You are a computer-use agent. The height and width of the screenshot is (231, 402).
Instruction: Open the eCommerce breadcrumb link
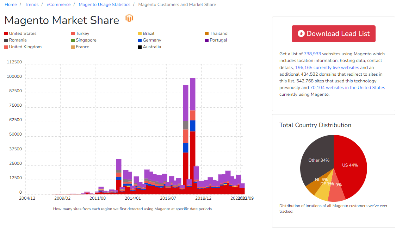58,5
